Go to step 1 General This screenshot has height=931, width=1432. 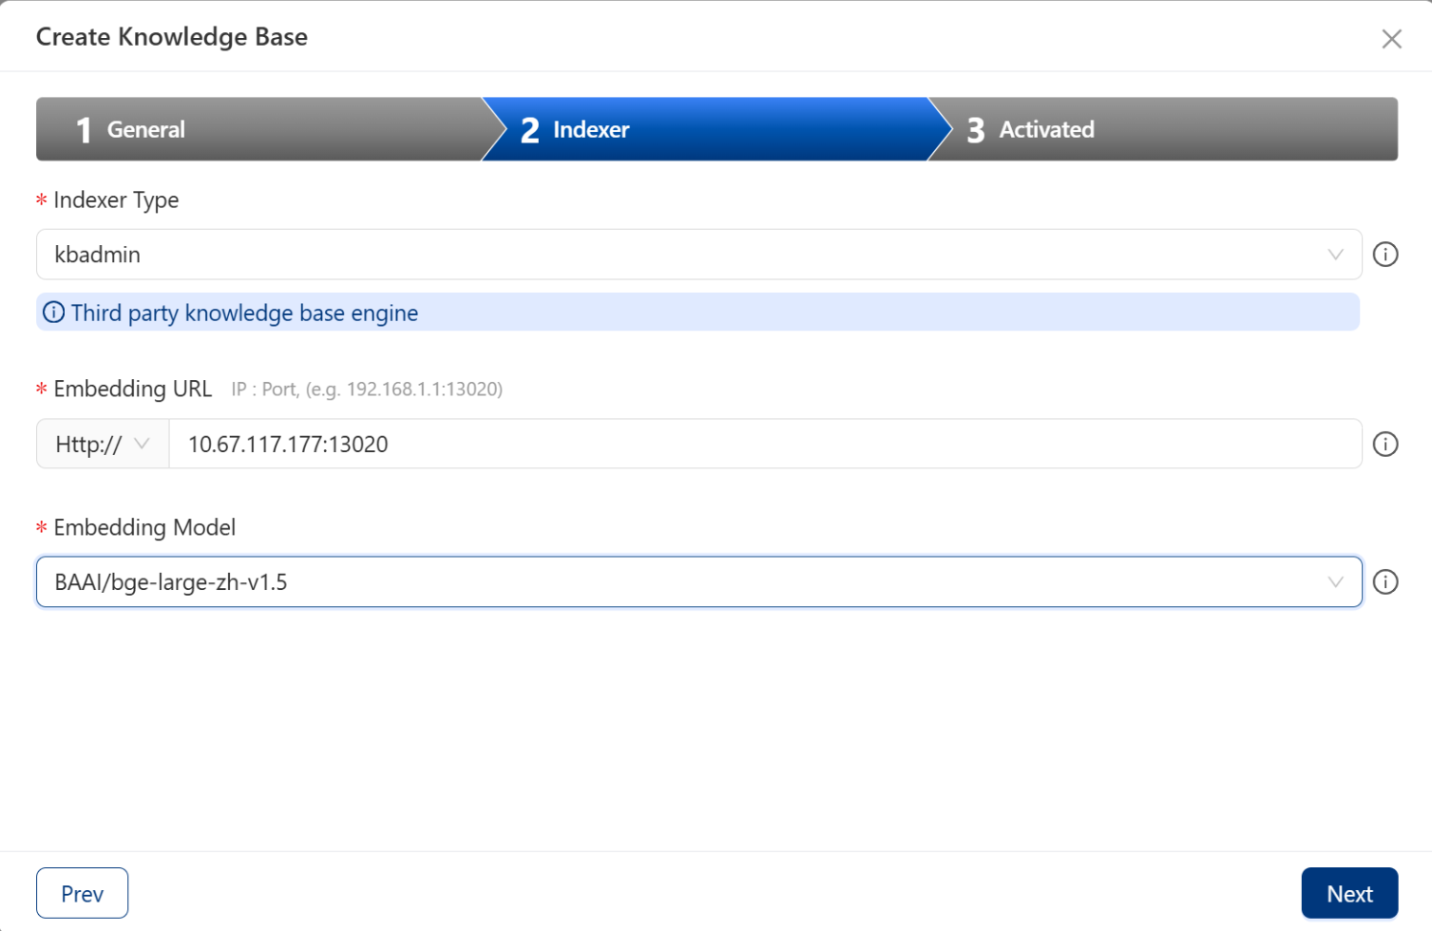tap(257, 129)
